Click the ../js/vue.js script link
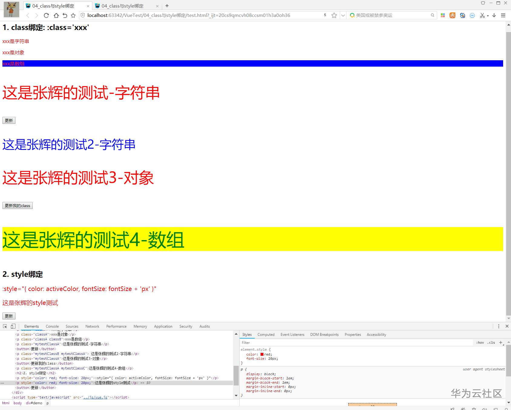Viewport: 511px width, 410px height. pyautogui.click(x=95, y=397)
